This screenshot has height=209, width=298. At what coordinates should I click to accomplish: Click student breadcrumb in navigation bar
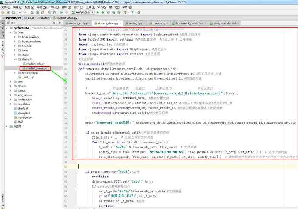tap(43, 18)
